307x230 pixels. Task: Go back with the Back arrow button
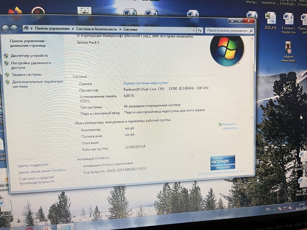pos(5,29)
